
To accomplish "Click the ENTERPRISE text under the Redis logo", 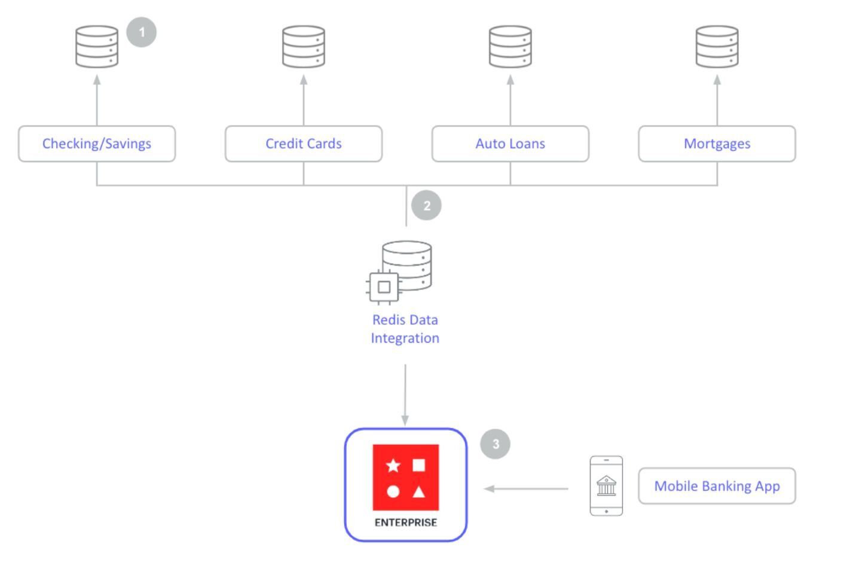I will point(406,521).
